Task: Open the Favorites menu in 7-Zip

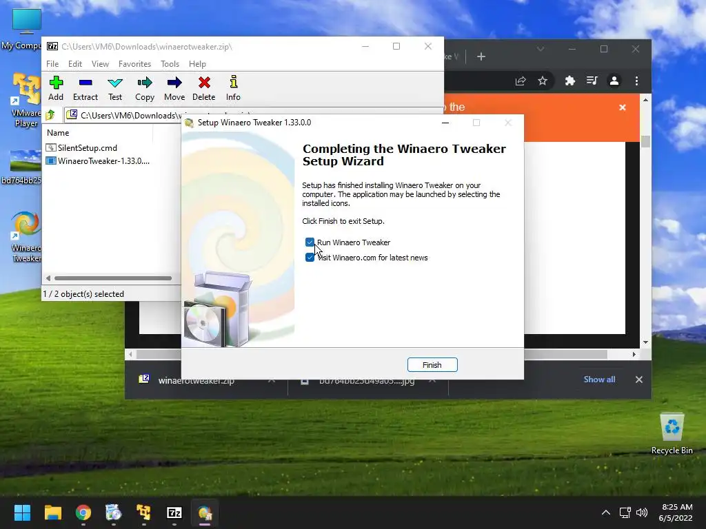Action: [134, 64]
